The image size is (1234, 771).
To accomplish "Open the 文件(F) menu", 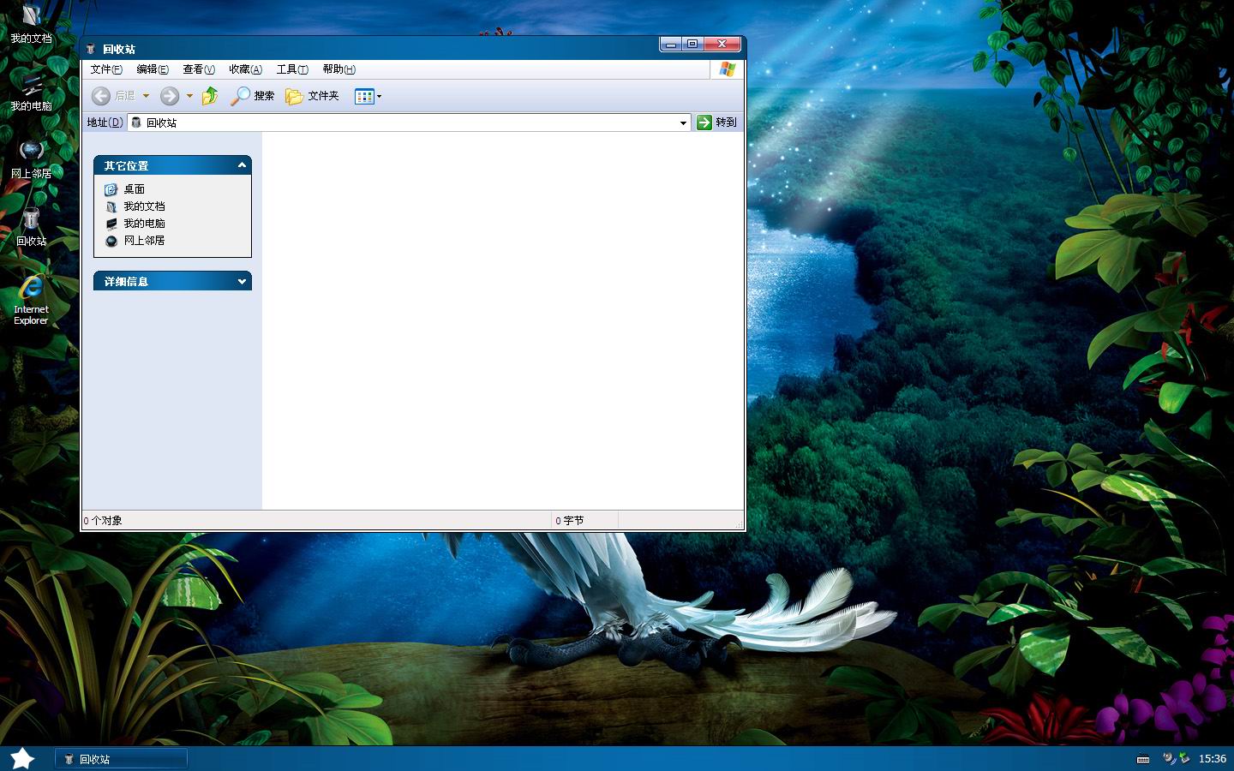I will (x=106, y=69).
